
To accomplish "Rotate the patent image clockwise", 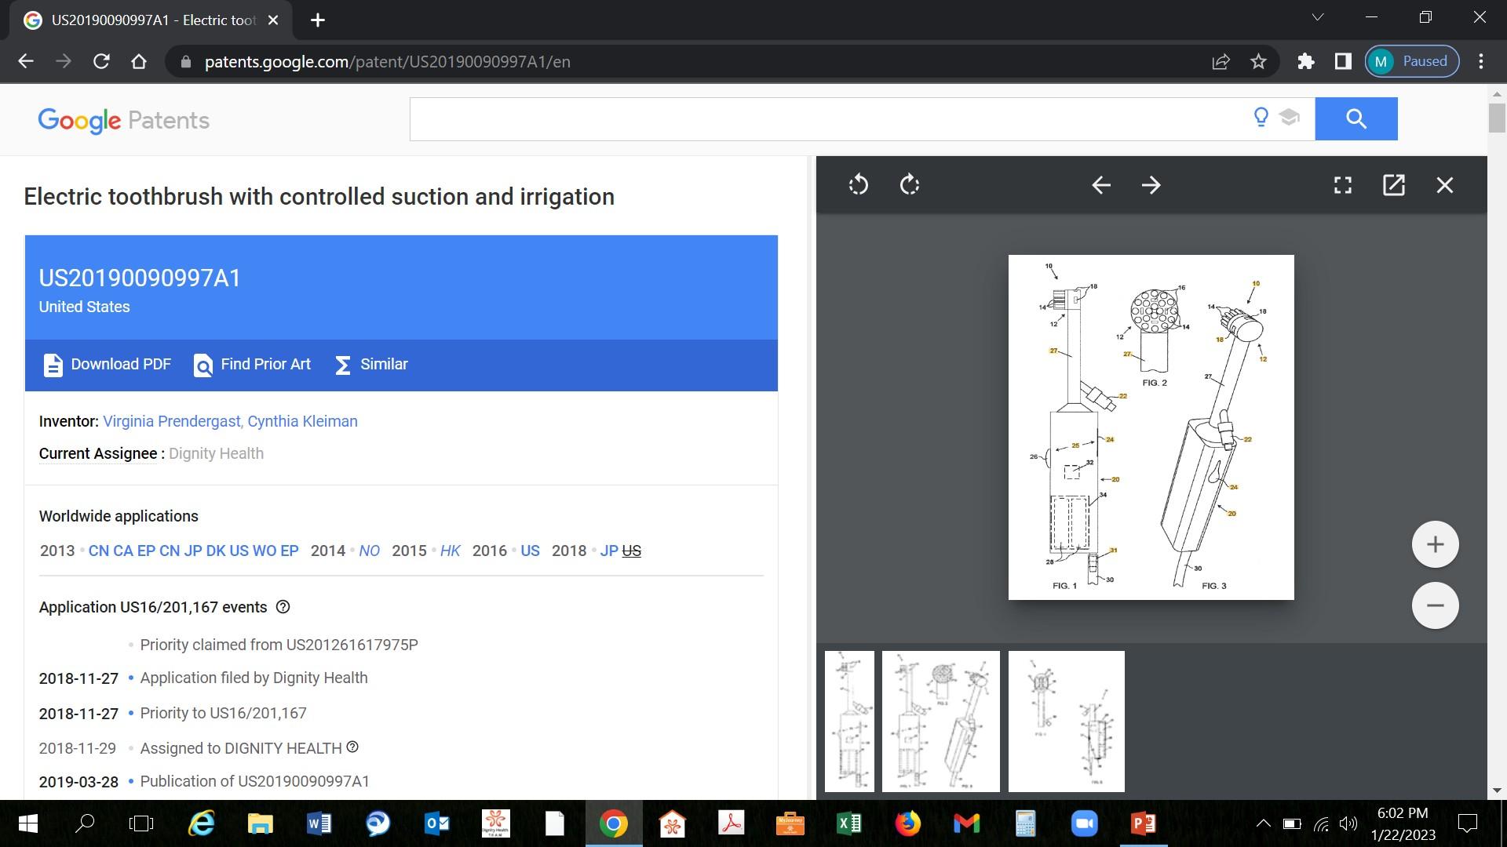I will pos(910,185).
